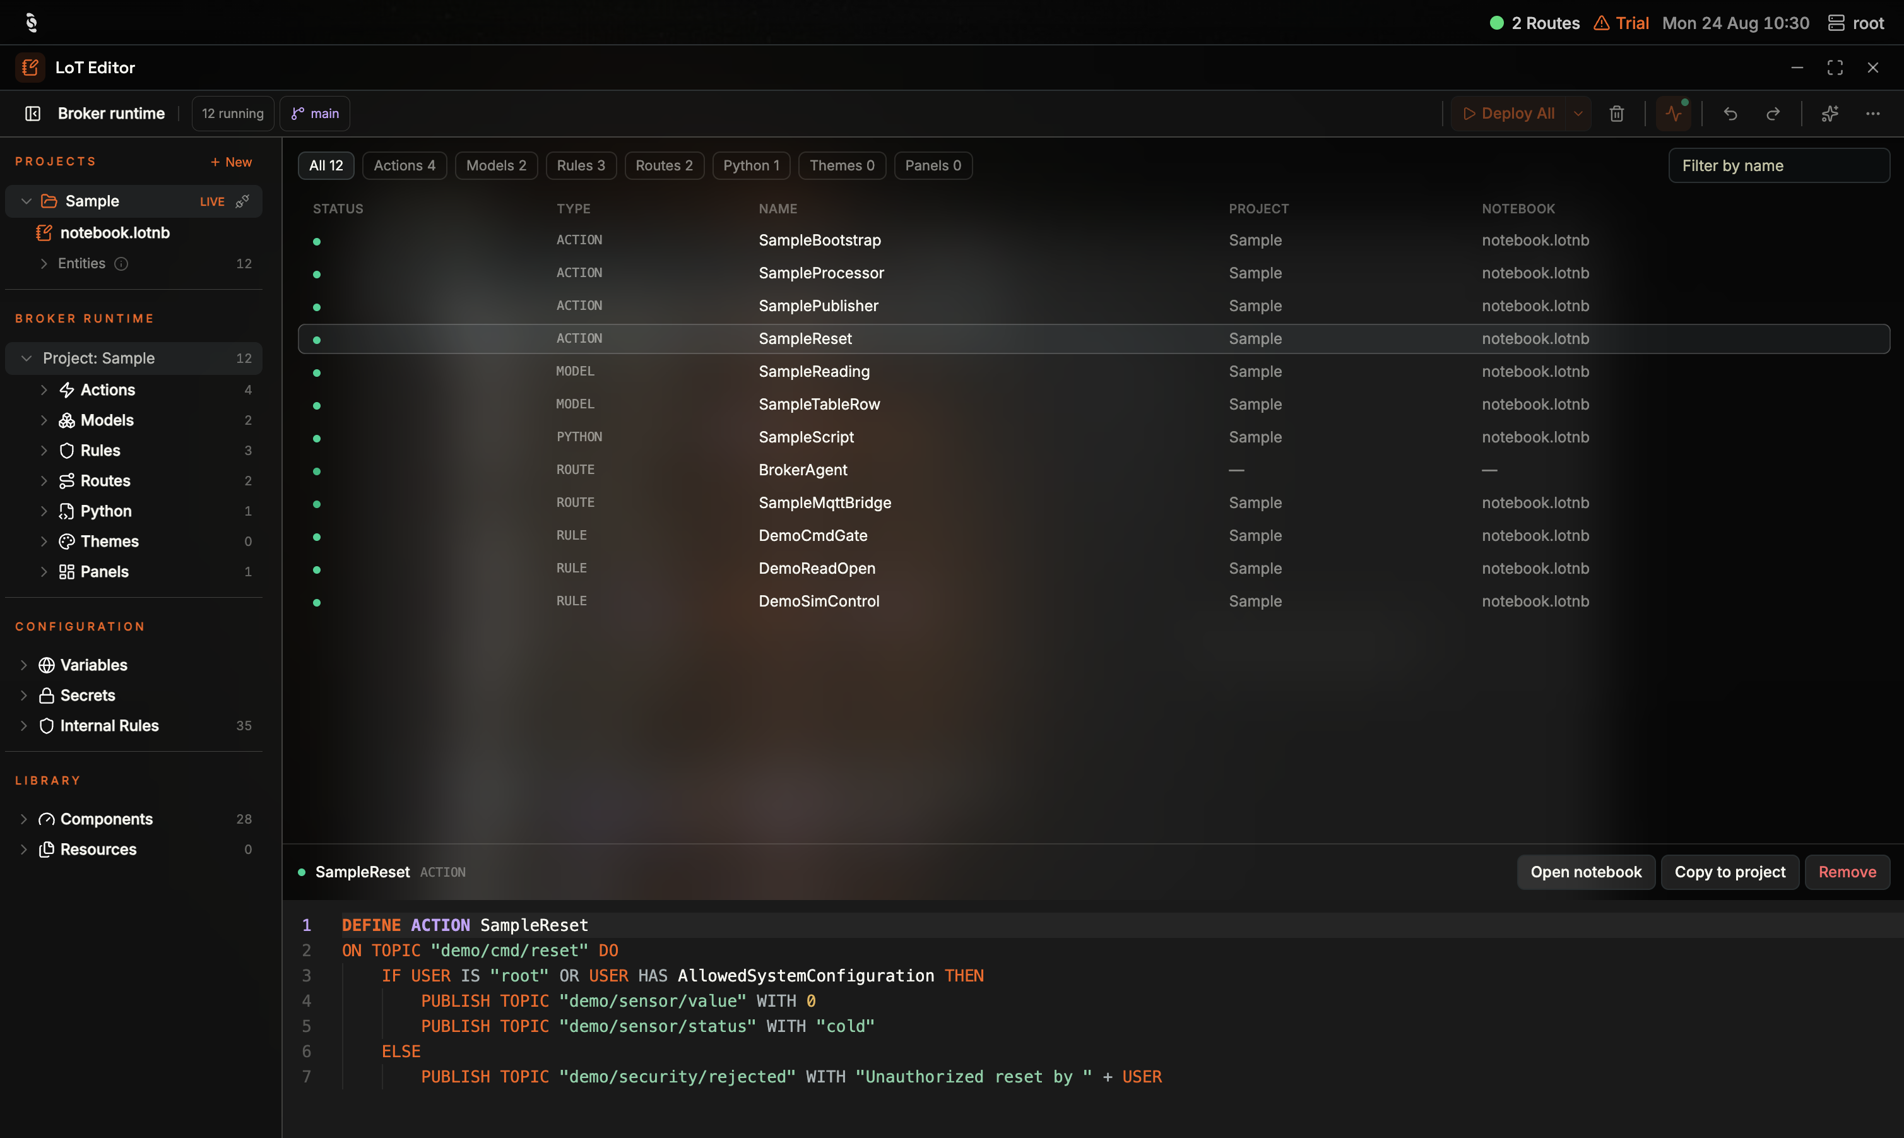1904x1138 pixels.
Task: Select the SampleScript python row
Action: pos(1094,437)
